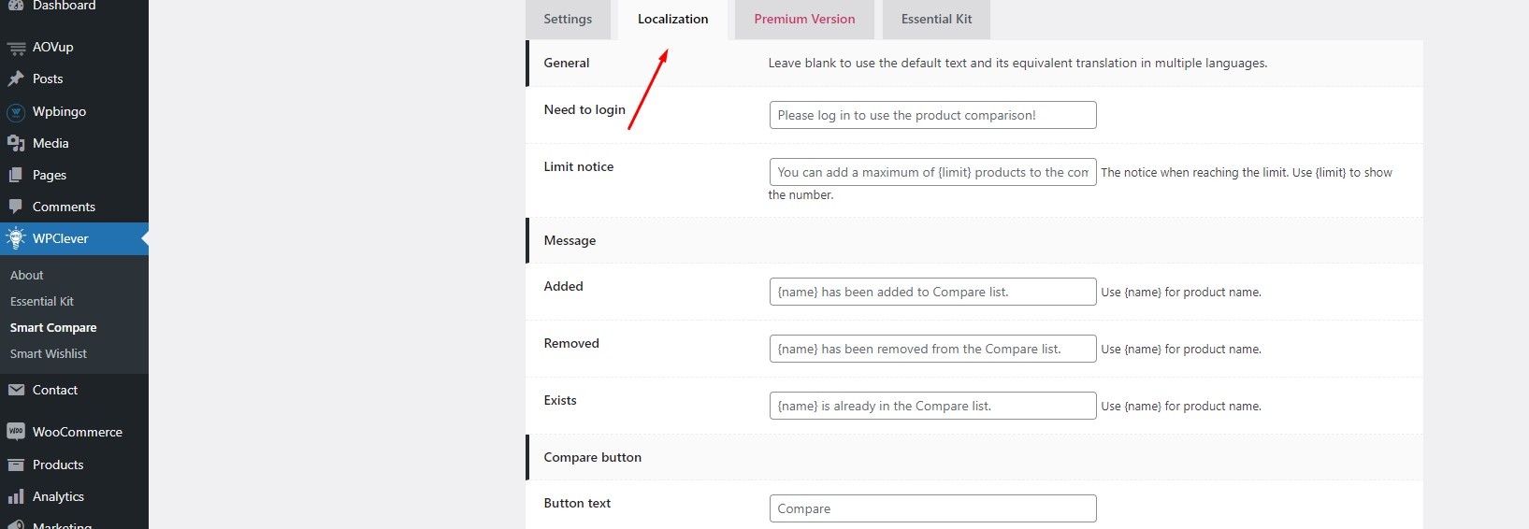This screenshot has height=529, width=1529.
Task: Click the Pages icon in sidebar
Action: [x=16, y=176]
